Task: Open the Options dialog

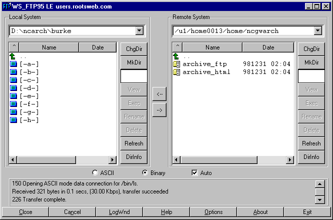Action: [213, 212]
